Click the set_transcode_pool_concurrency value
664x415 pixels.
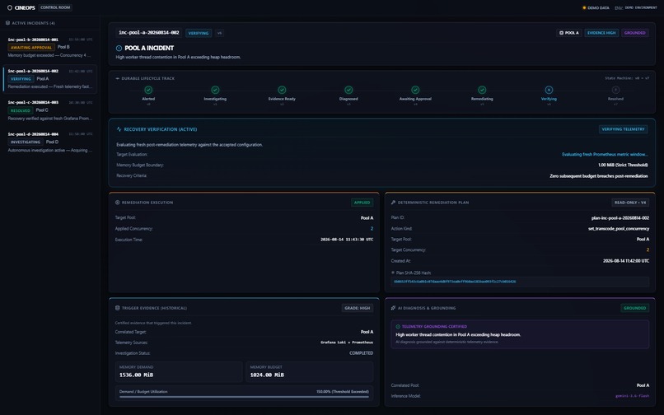[x=618, y=229]
